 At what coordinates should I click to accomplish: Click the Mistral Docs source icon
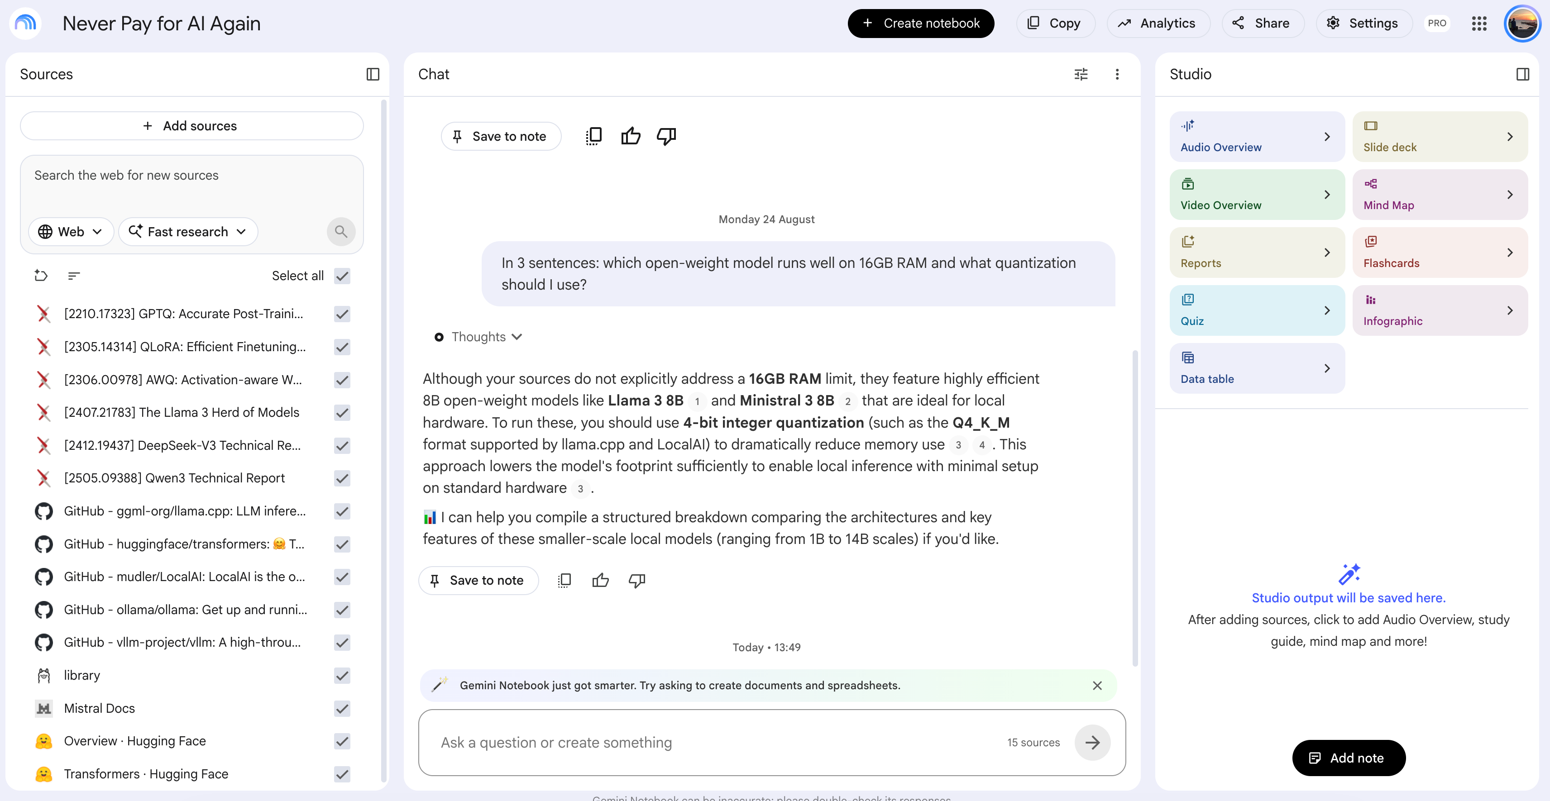pos(43,708)
